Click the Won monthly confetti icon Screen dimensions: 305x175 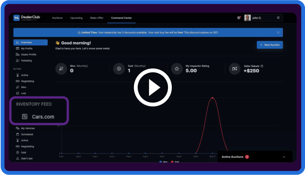61,69
